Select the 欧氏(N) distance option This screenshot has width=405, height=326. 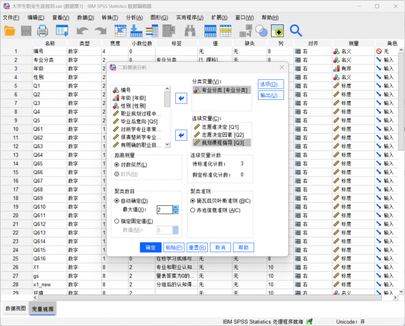click(x=126, y=174)
